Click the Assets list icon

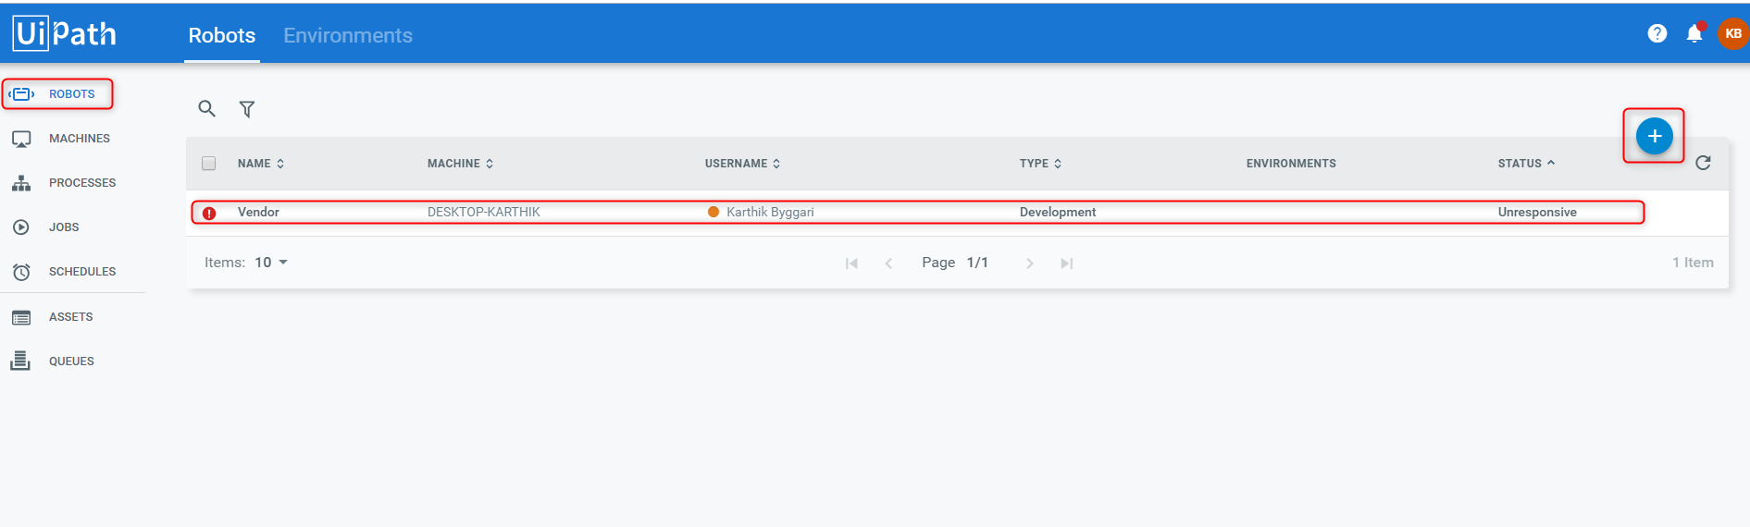click(x=21, y=317)
